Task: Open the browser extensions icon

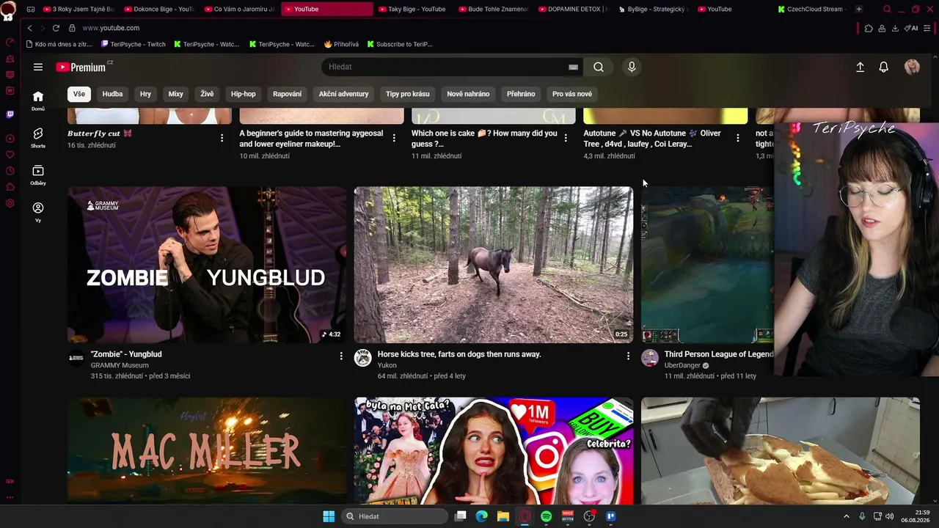Action: pos(869,28)
